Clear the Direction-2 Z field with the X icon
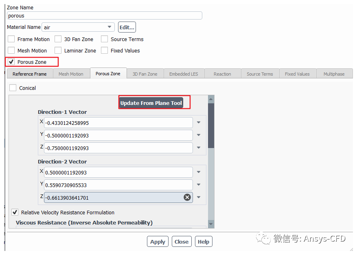 pyautogui.click(x=187, y=197)
